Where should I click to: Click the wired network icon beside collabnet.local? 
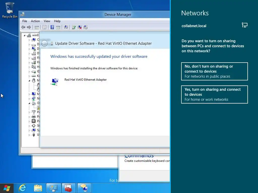244,25
